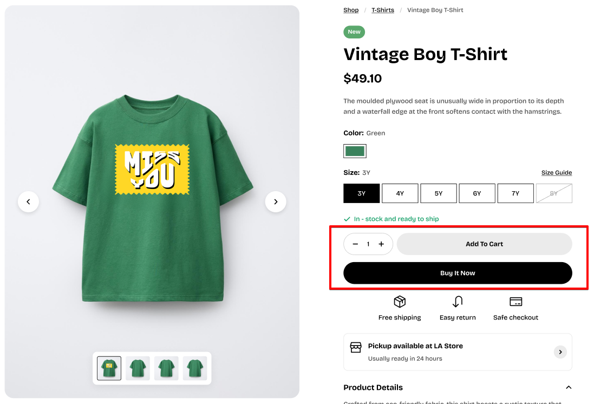View the second shirt thumbnail
The image size is (594, 404).
pos(138,368)
